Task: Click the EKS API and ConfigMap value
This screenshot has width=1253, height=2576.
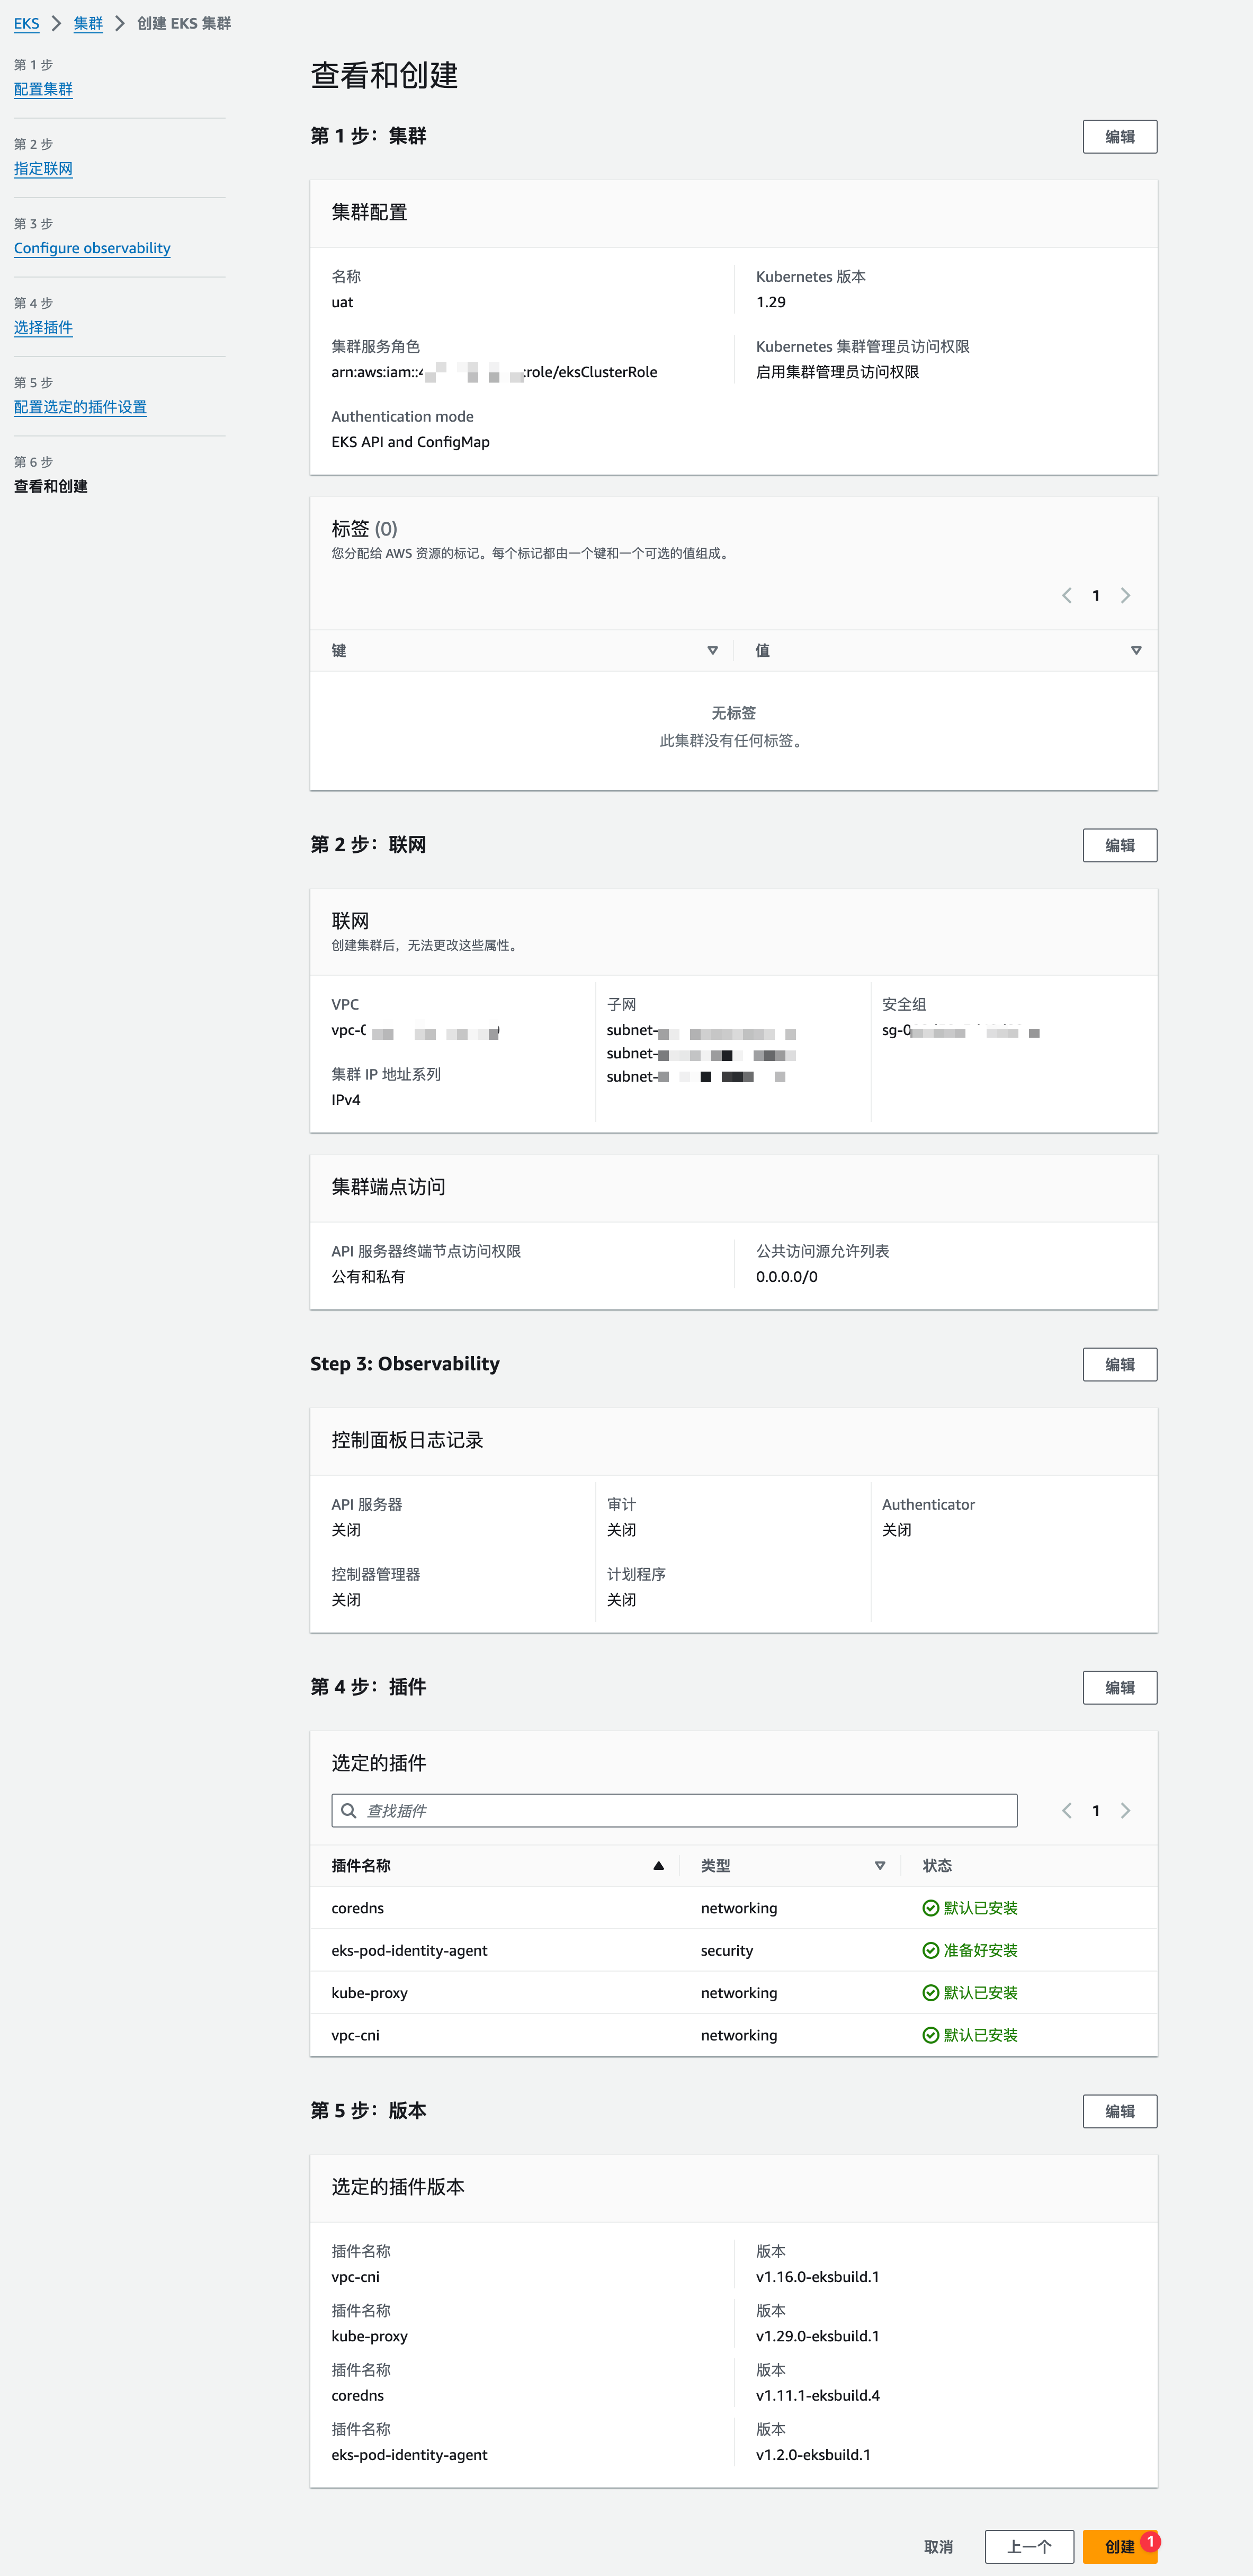Action: point(410,442)
